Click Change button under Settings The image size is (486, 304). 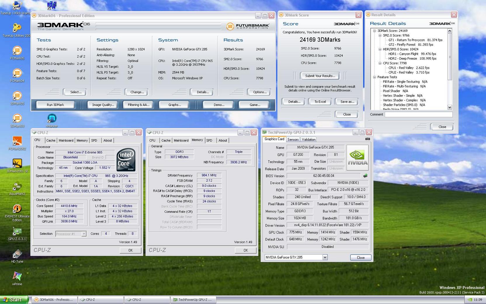137,92
